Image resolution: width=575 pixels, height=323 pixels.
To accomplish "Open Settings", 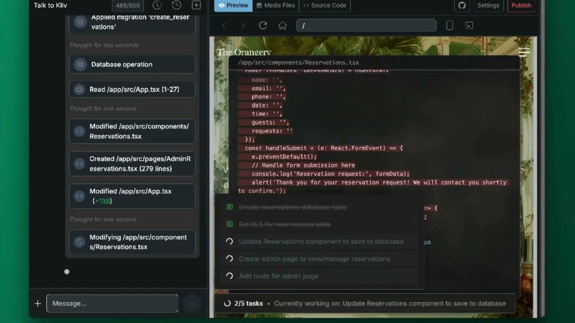I will click(488, 5).
